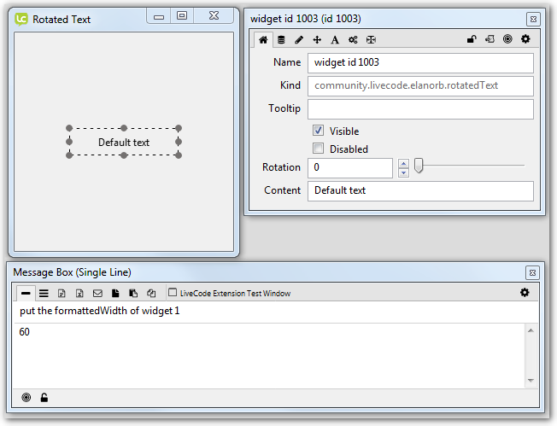The width and height of the screenshot is (557, 426).
Task: Enable the Disabled checkbox
Action: pos(318,149)
